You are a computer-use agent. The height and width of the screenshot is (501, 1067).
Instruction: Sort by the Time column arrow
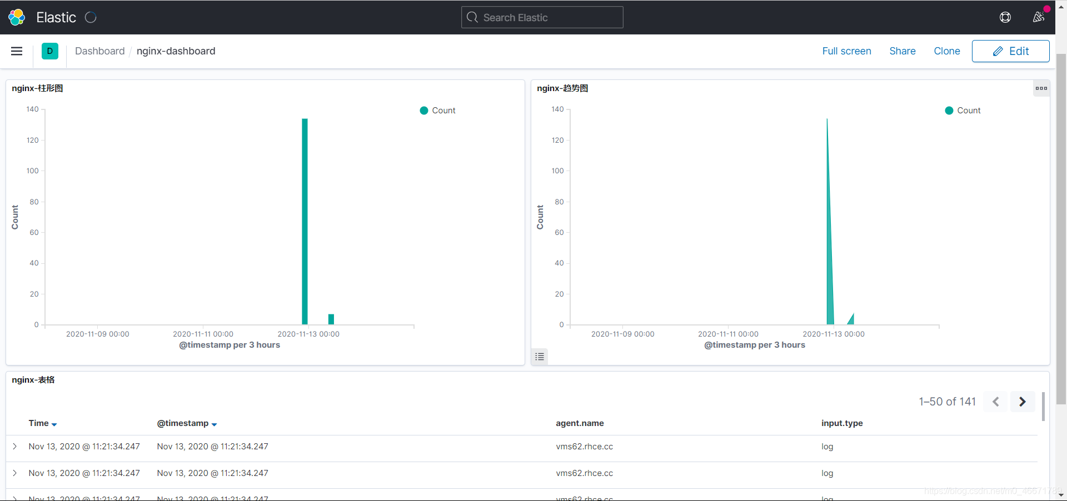coord(54,424)
